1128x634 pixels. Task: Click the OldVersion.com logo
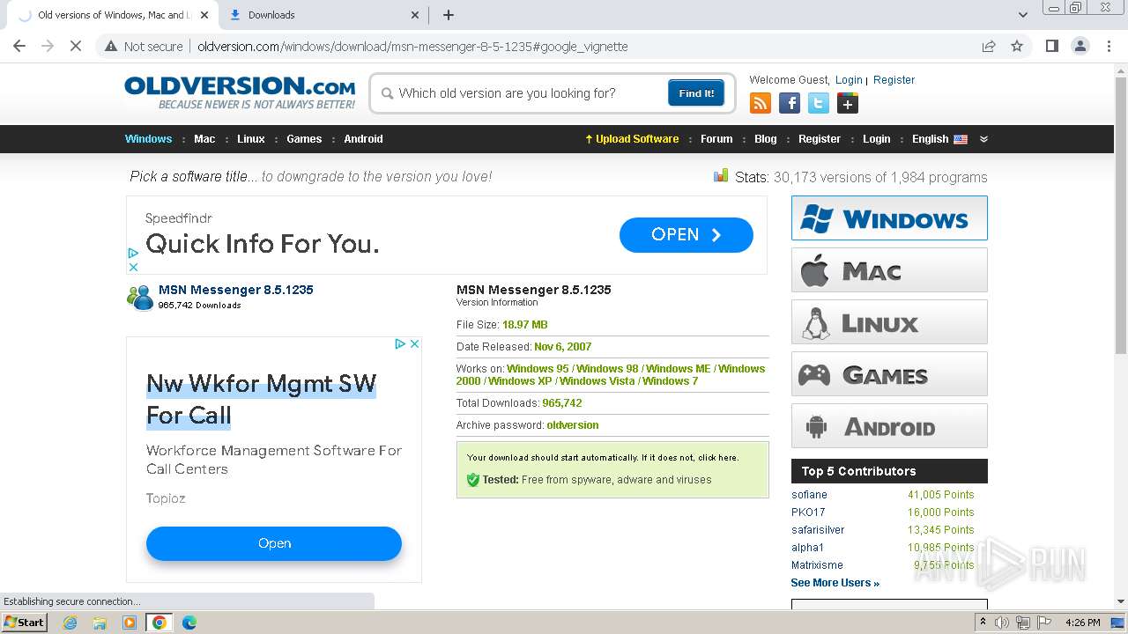(240, 92)
